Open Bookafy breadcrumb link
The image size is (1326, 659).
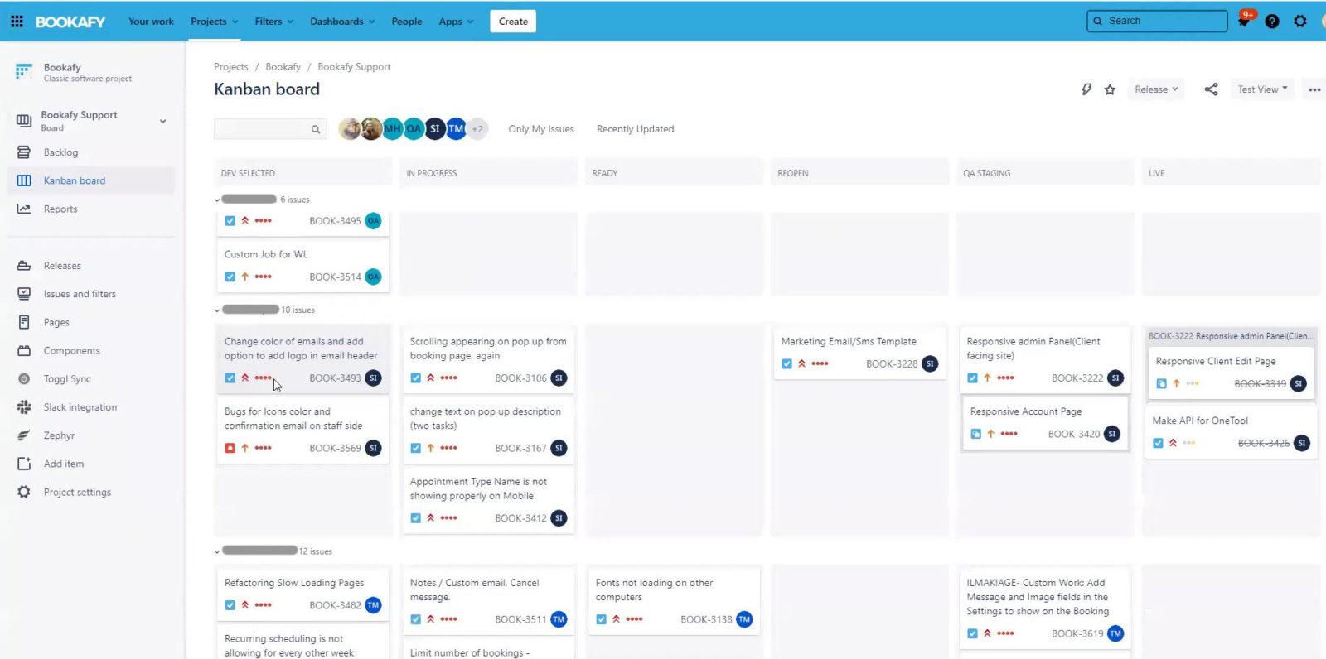(x=283, y=67)
